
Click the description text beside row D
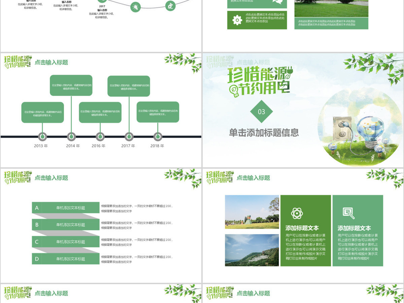click(137, 259)
